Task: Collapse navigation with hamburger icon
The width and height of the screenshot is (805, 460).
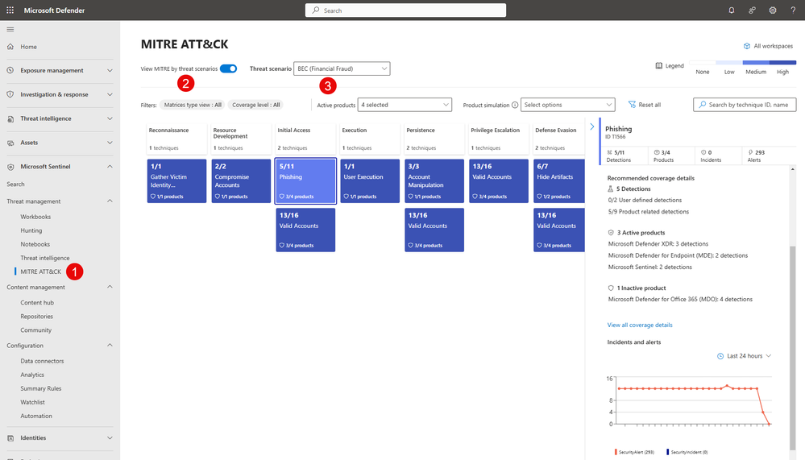Action: click(10, 29)
